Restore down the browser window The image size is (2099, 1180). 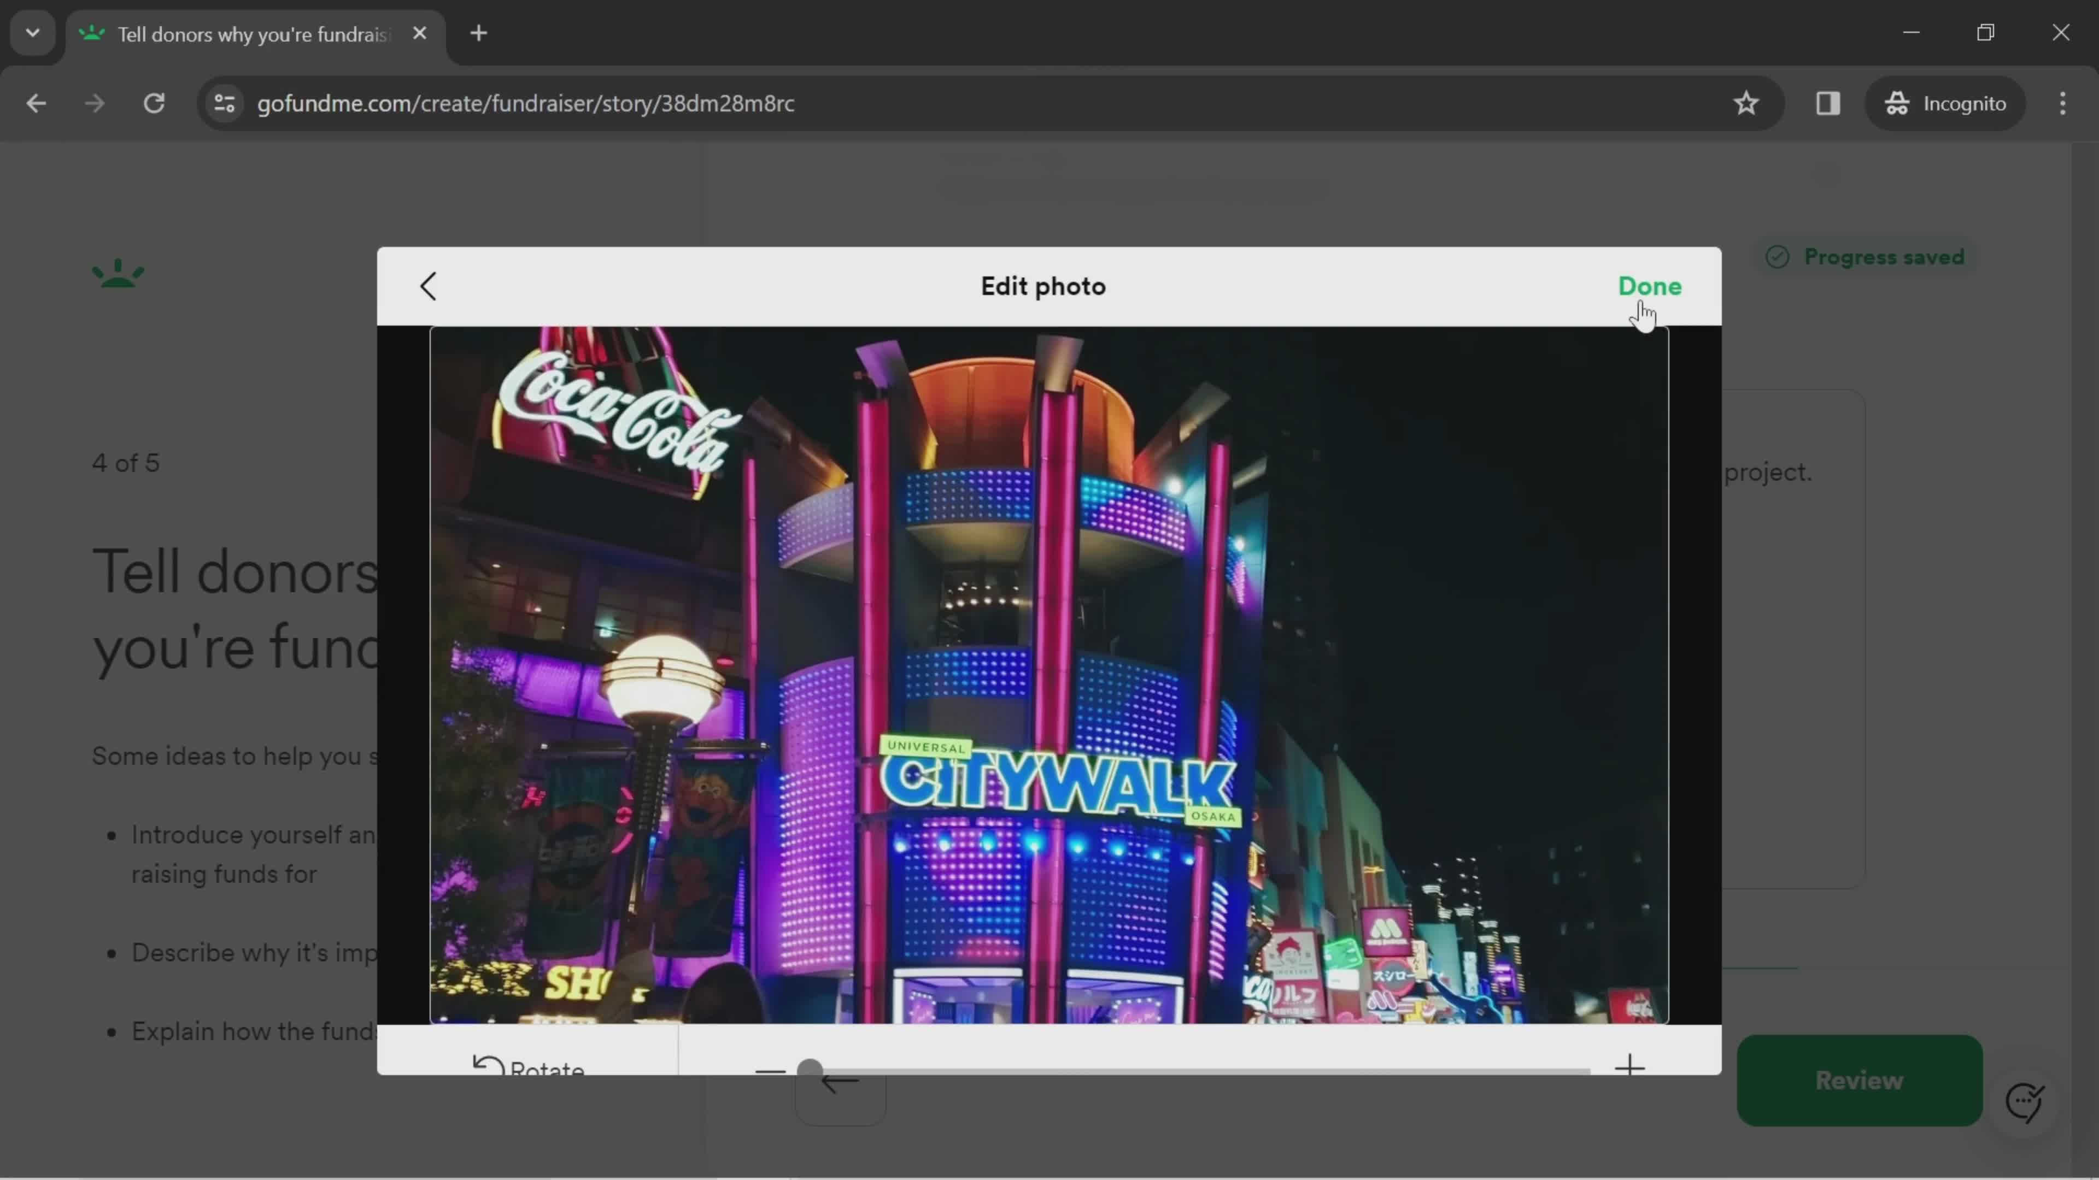(1986, 33)
